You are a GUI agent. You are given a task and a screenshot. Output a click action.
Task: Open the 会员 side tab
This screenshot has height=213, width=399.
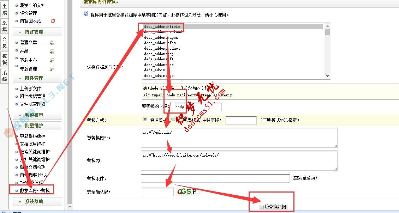tap(5, 43)
